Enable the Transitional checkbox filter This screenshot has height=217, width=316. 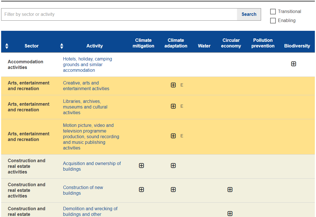pos(273,12)
